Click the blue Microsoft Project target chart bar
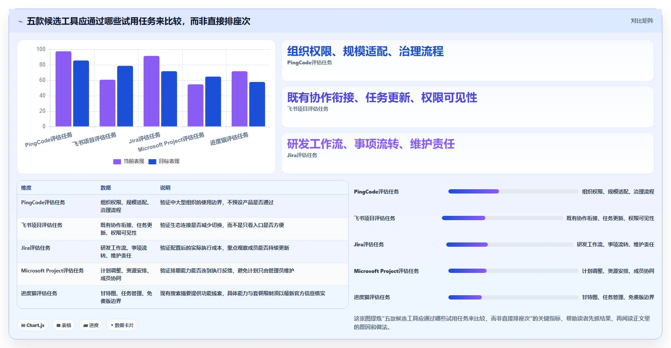This screenshot has width=671, height=348. coord(213,102)
